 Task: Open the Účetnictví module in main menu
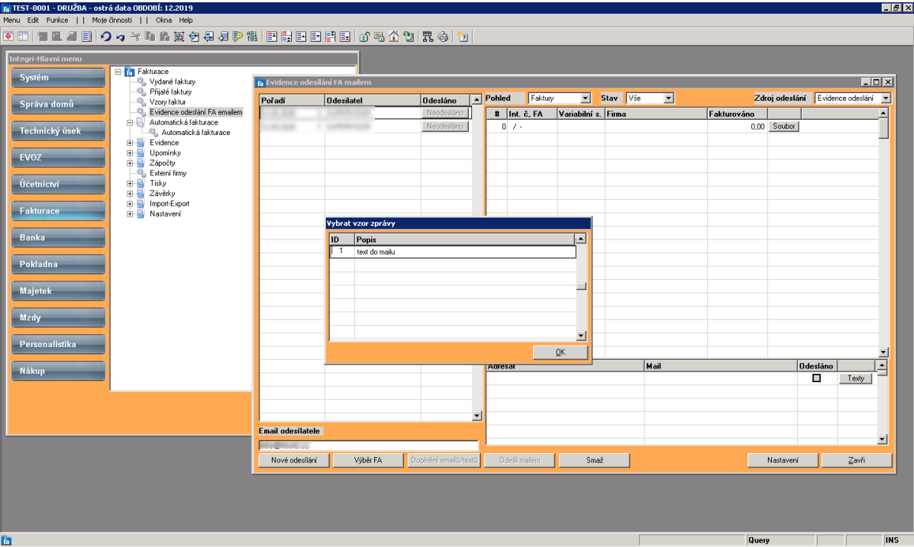tap(58, 184)
